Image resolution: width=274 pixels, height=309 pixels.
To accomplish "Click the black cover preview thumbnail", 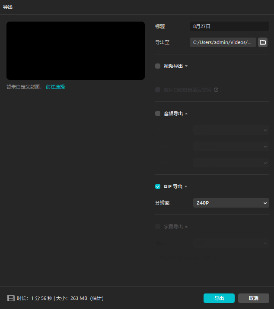I will click(76, 51).
